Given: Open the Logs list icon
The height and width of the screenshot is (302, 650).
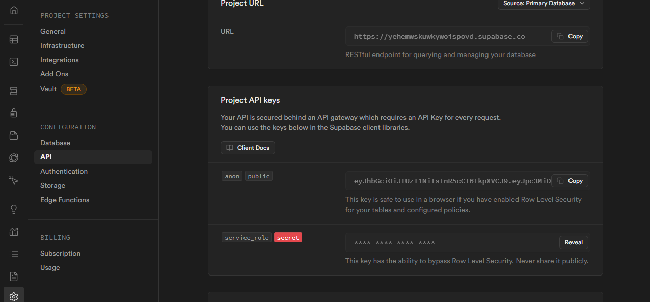Looking at the screenshot, I should click(14, 254).
